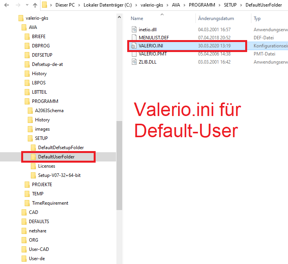
Task: Select the Setup-V07-32+64-bit folder
Action: click(59, 175)
